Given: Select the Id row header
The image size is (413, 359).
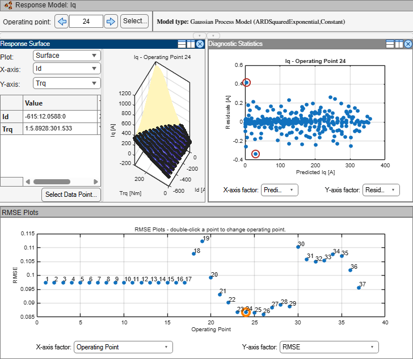Looking at the screenshot, I should (11, 116).
